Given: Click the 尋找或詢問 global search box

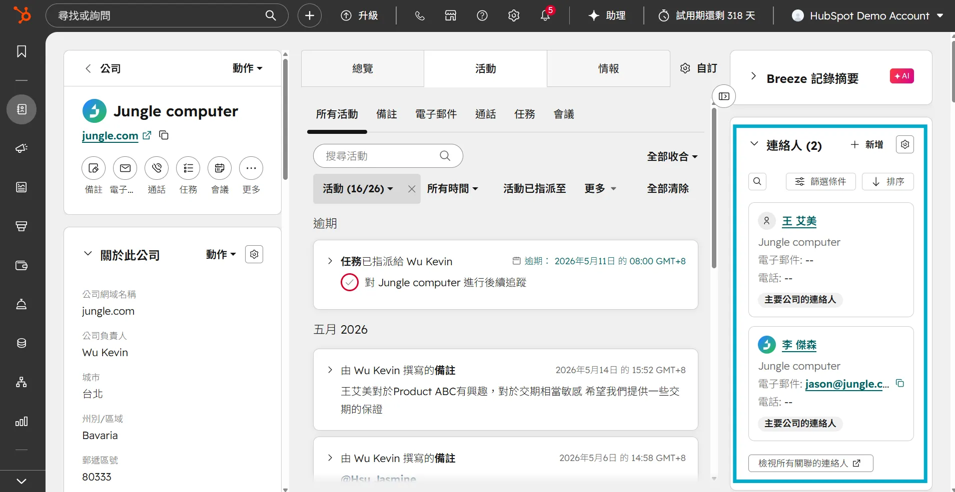Looking at the screenshot, I should [167, 15].
